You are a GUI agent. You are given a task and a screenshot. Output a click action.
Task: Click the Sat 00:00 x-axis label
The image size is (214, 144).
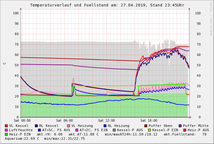coord(22,120)
